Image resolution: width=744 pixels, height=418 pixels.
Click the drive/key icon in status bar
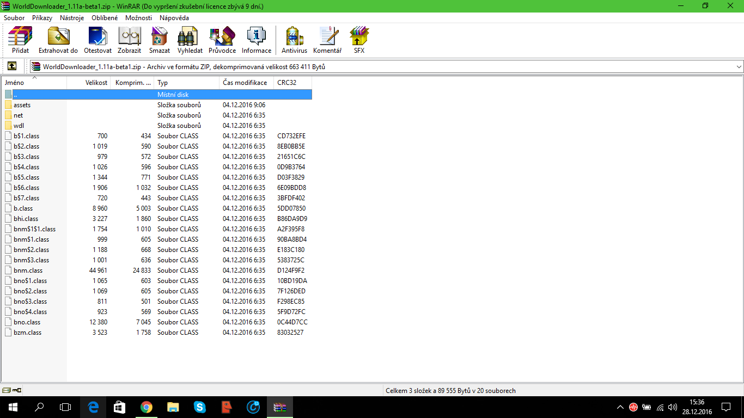click(12, 390)
